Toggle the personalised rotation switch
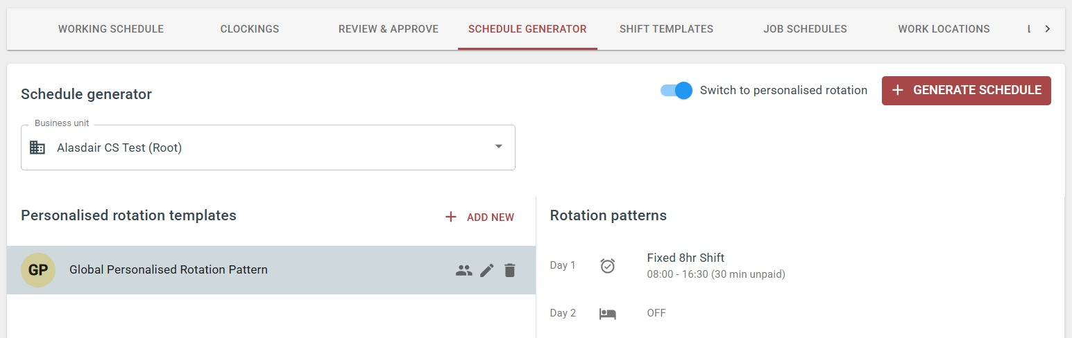This screenshot has width=1072, height=338. tap(677, 90)
